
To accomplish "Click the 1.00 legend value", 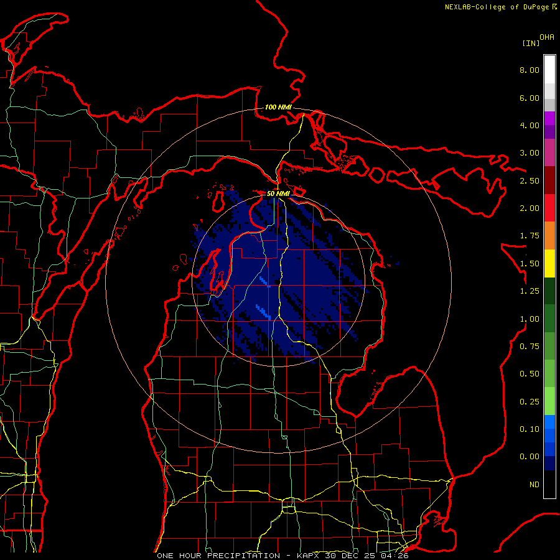I will point(530,319).
